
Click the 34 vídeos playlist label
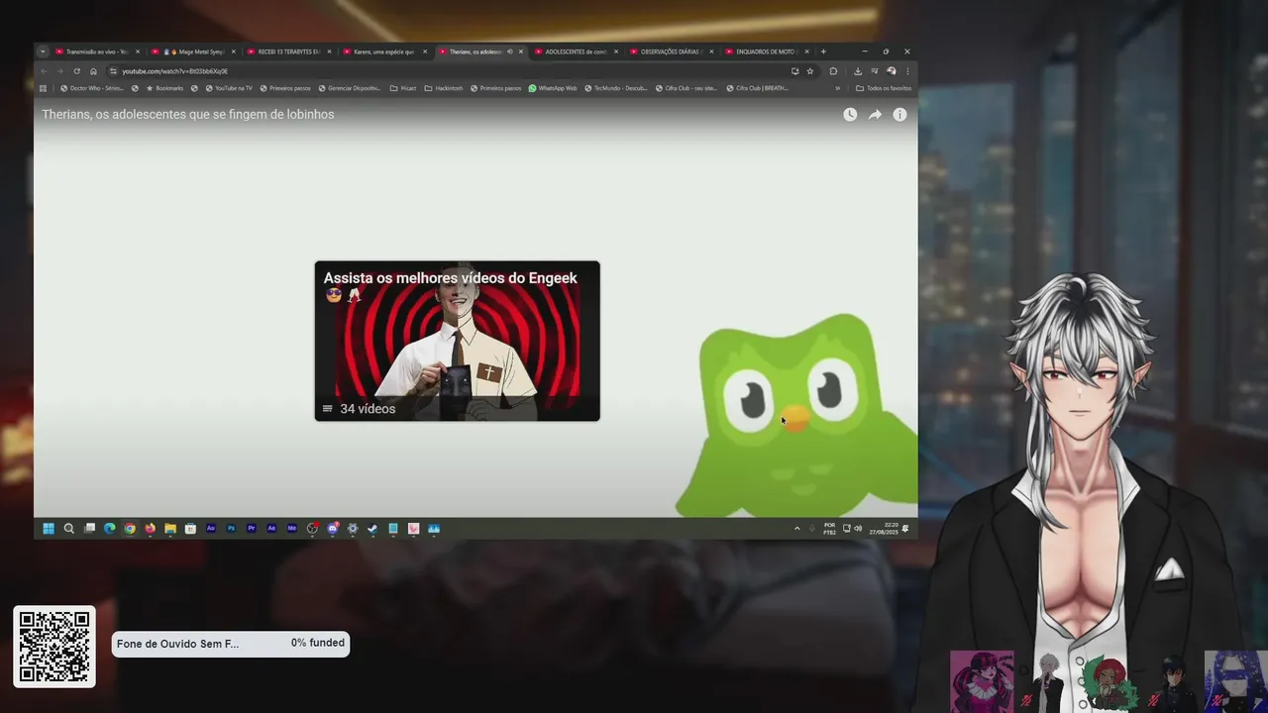coord(368,409)
